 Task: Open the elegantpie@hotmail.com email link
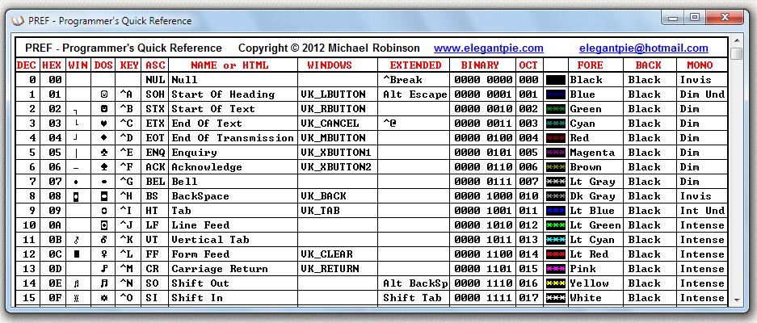point(644,48)
